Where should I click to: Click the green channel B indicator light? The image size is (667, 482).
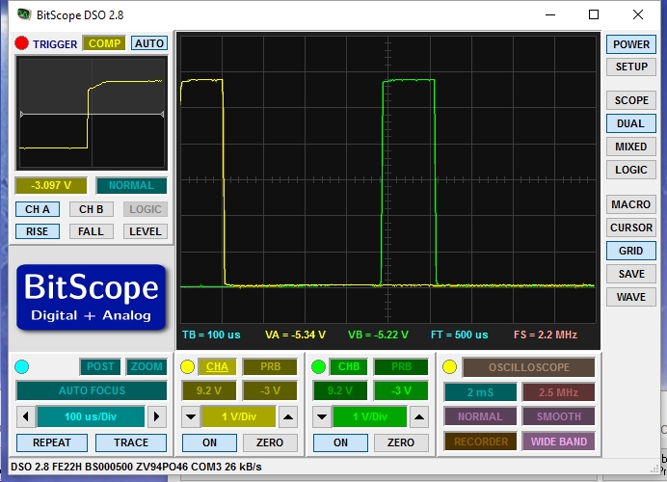pos(318,367)
